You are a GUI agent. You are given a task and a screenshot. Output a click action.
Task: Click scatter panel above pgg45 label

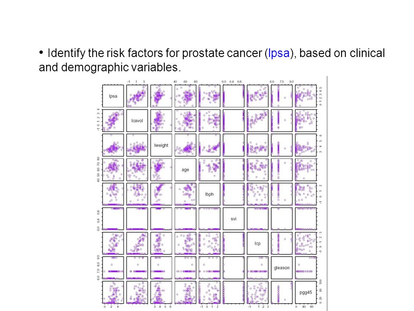tap(306, 268)
